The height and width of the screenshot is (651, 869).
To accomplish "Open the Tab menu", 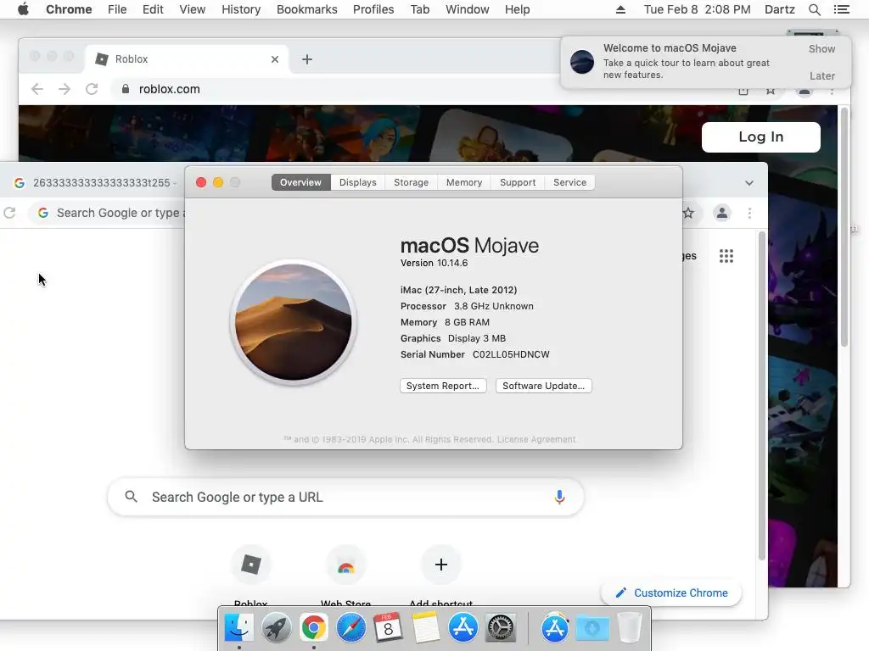I will click(419, 9).
